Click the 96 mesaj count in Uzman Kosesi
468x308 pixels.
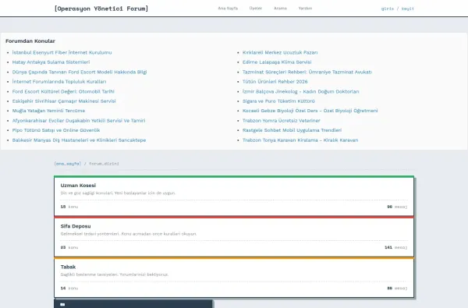click(397, 207)
